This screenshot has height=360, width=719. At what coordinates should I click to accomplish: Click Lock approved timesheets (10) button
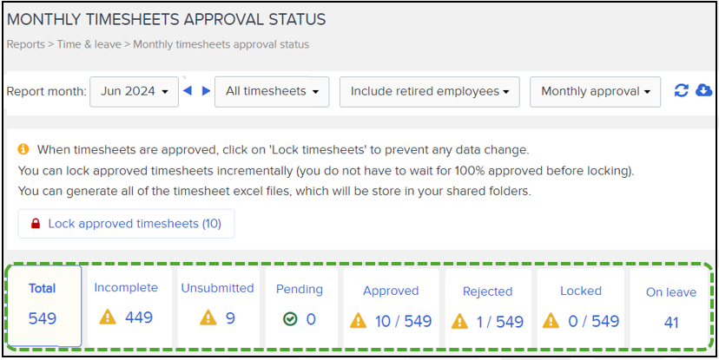[x=126, y=224]
